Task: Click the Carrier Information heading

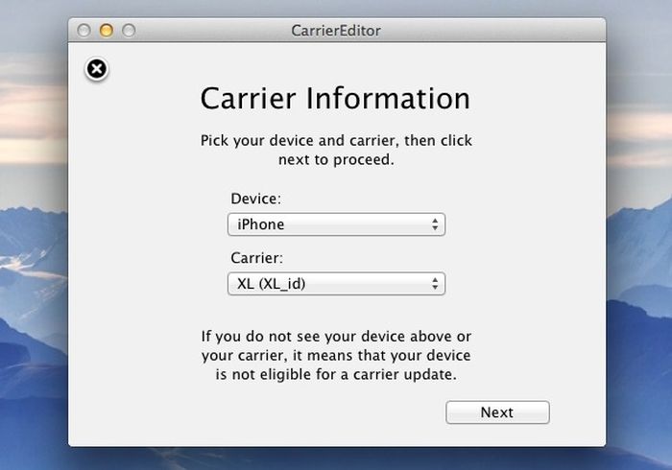Action: pos(336,99)
